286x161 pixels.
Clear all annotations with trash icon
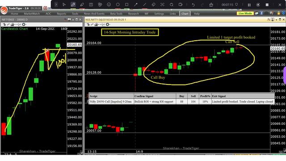coord(211,5)
